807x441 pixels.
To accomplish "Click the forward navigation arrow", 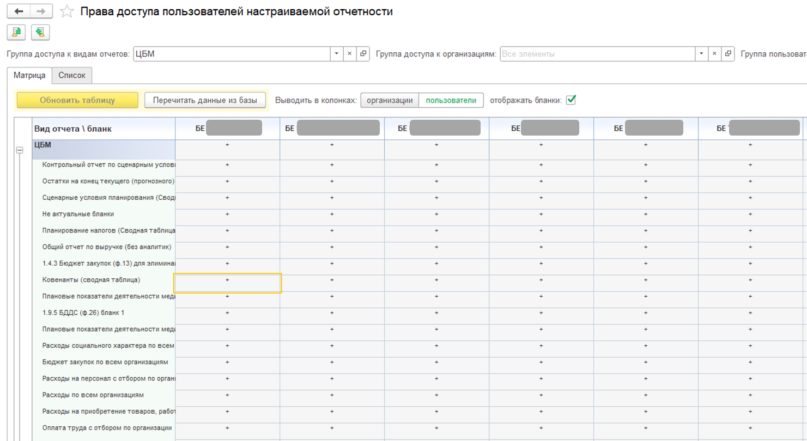I will tap(41, 11).
